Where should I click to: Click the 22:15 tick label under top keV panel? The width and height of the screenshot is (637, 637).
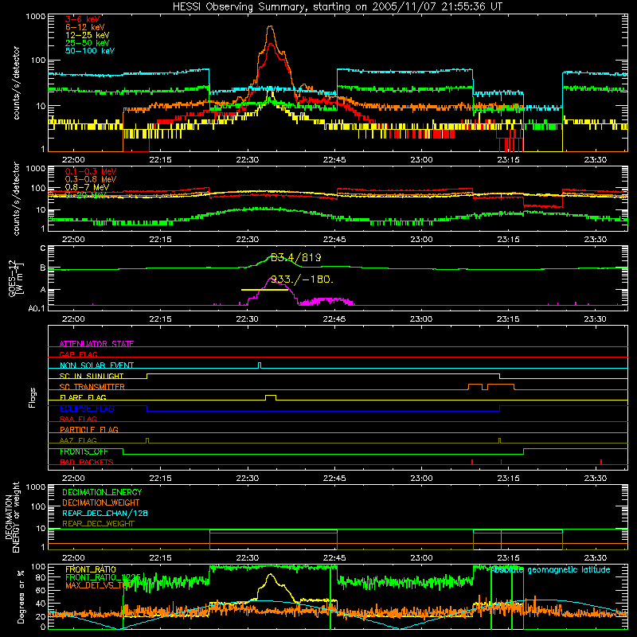pyautogui.click(x=160, y=160)
